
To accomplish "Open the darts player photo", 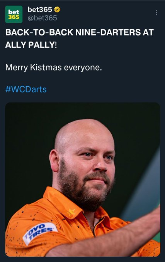I will click(83, 180).
